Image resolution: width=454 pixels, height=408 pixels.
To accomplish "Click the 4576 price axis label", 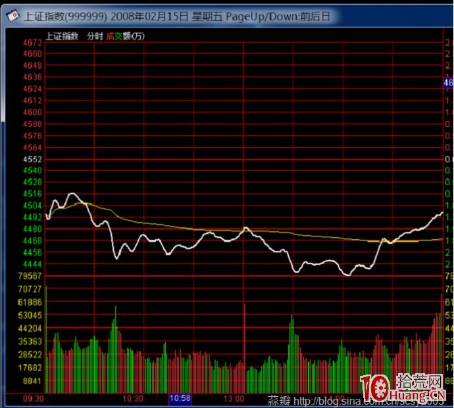I will (32, 136).
